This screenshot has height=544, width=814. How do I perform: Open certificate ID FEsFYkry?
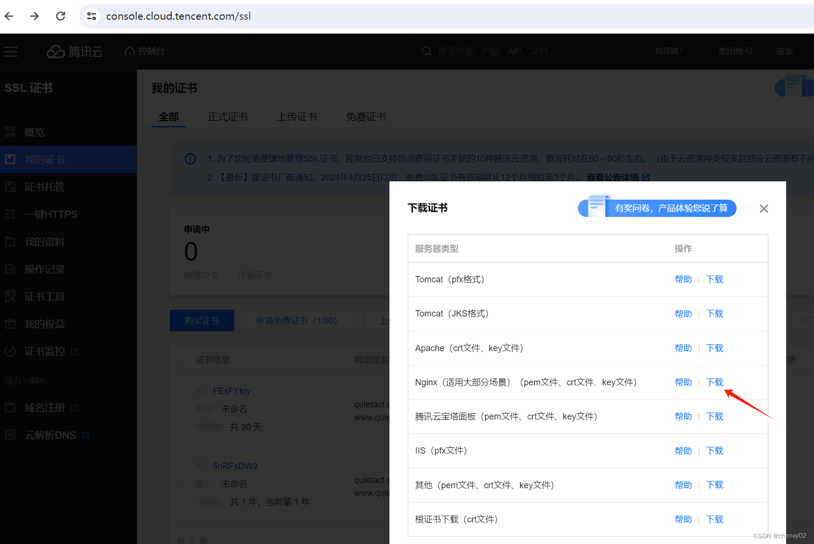232,391
